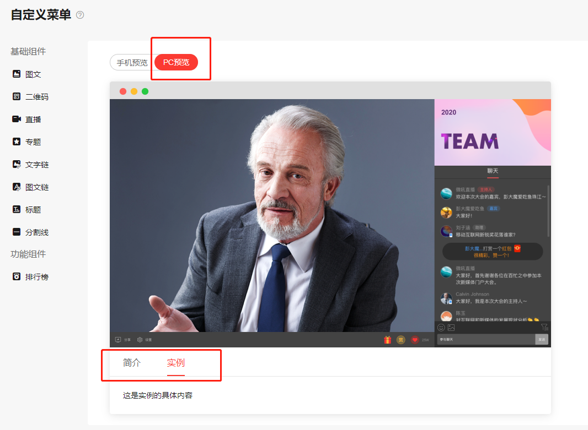Click the 刘子涵 user avatar
Viewport: 588px width, 430px height.
[x=446, y=231]
